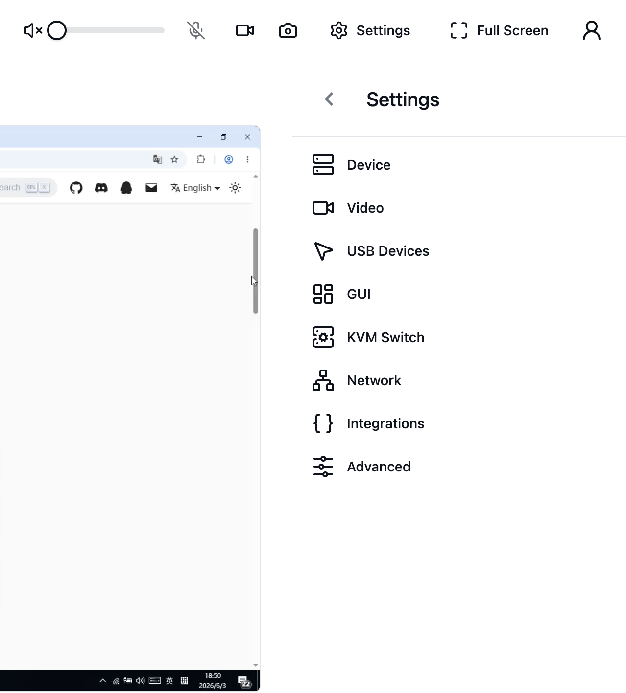Open the English language dropdown

195,188
